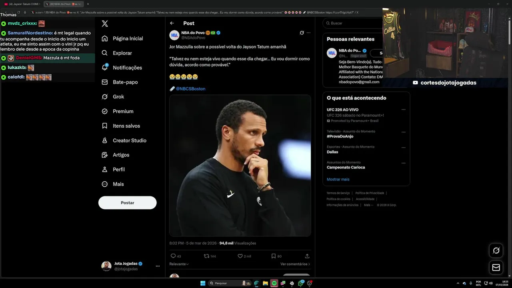
Task: Click the Mostrar mais link
Action: point(338,179)
